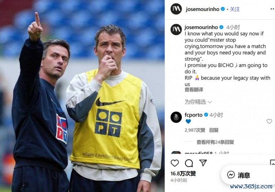Expand 查看所有24条回复 replies
The height and width of the screenshot is (192, 275).
[215, 142]
